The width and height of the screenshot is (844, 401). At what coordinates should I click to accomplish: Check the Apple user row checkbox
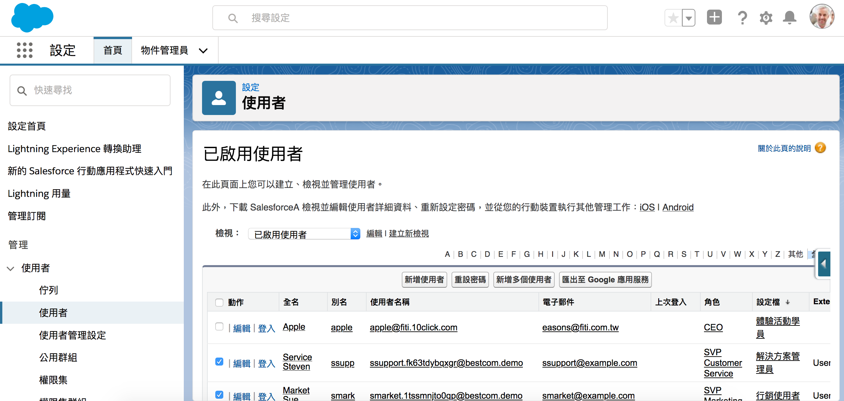point(219,327)
